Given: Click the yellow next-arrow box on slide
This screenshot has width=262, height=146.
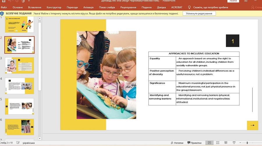Looking at the screenshot, I should [x=252, y=125].
